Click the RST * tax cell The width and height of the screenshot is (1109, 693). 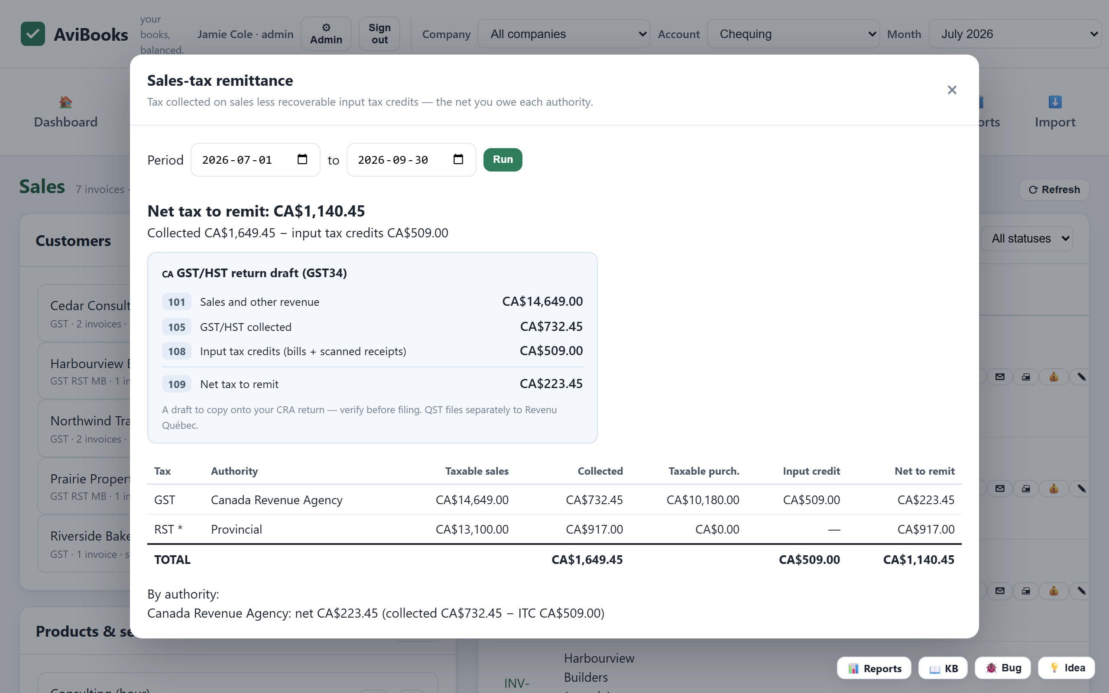click(x=168, y=529)
